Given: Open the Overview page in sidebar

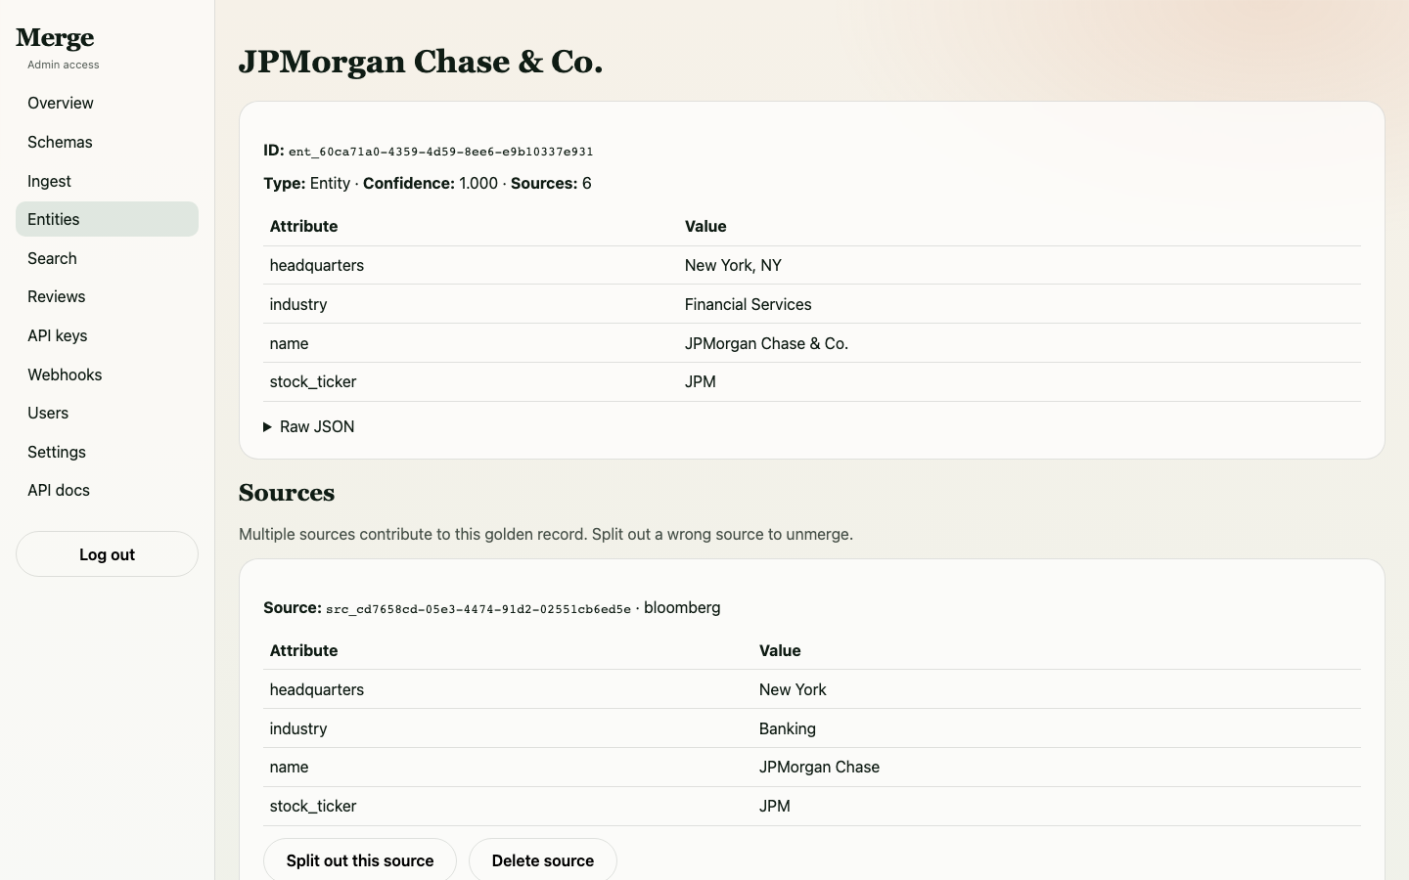Looking at the screenshot, I should pos(107,103).
